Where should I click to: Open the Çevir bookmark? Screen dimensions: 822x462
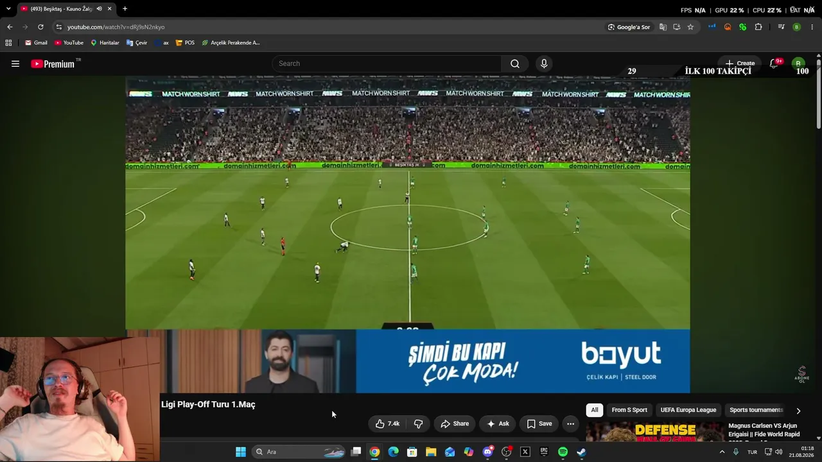point(137,43)
